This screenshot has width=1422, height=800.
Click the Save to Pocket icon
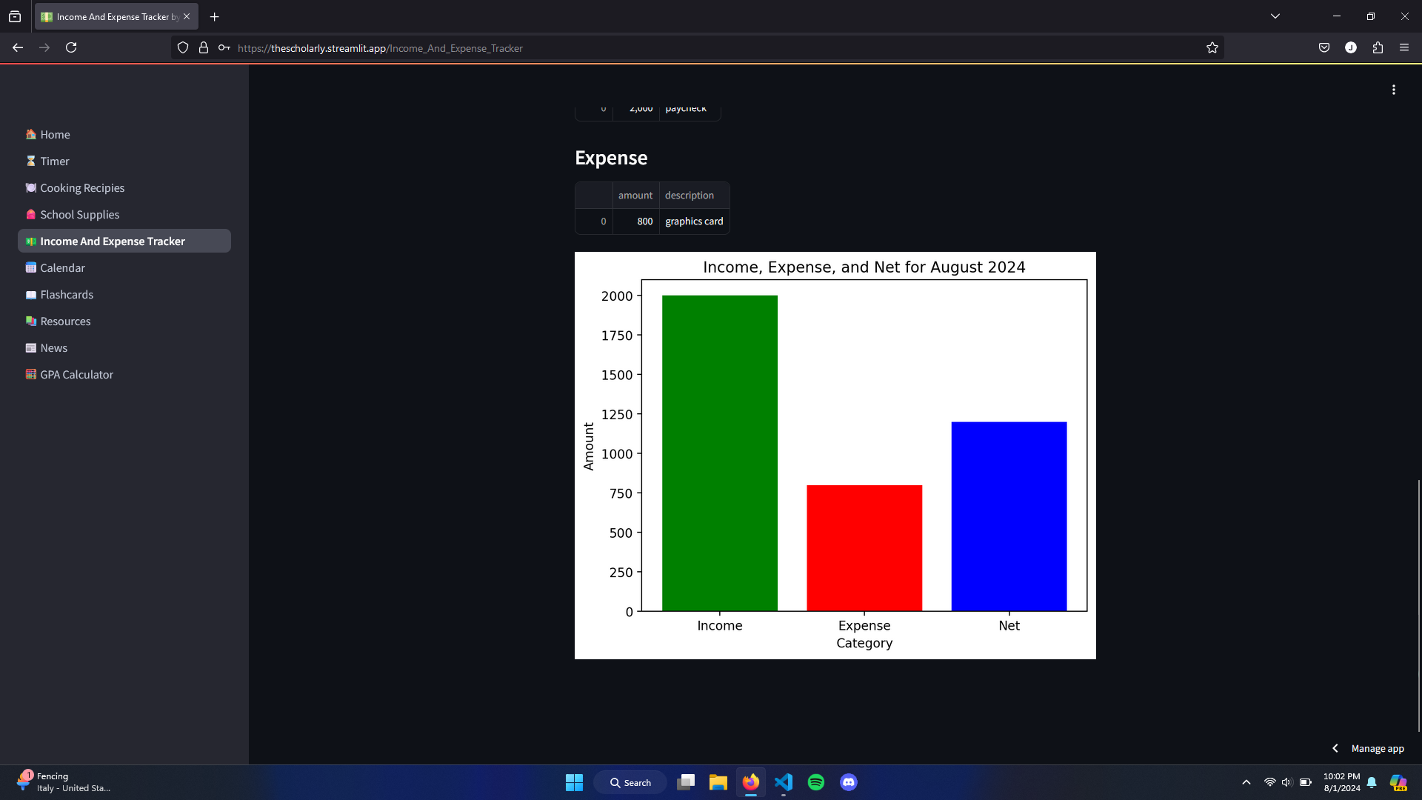[1324, 47]
